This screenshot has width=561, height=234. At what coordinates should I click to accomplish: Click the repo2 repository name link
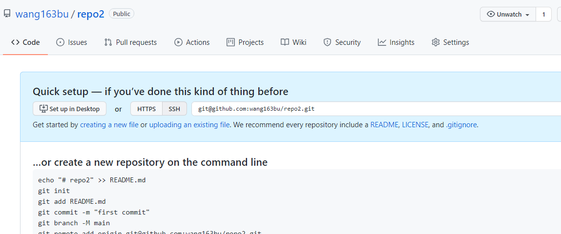(91, 14)
